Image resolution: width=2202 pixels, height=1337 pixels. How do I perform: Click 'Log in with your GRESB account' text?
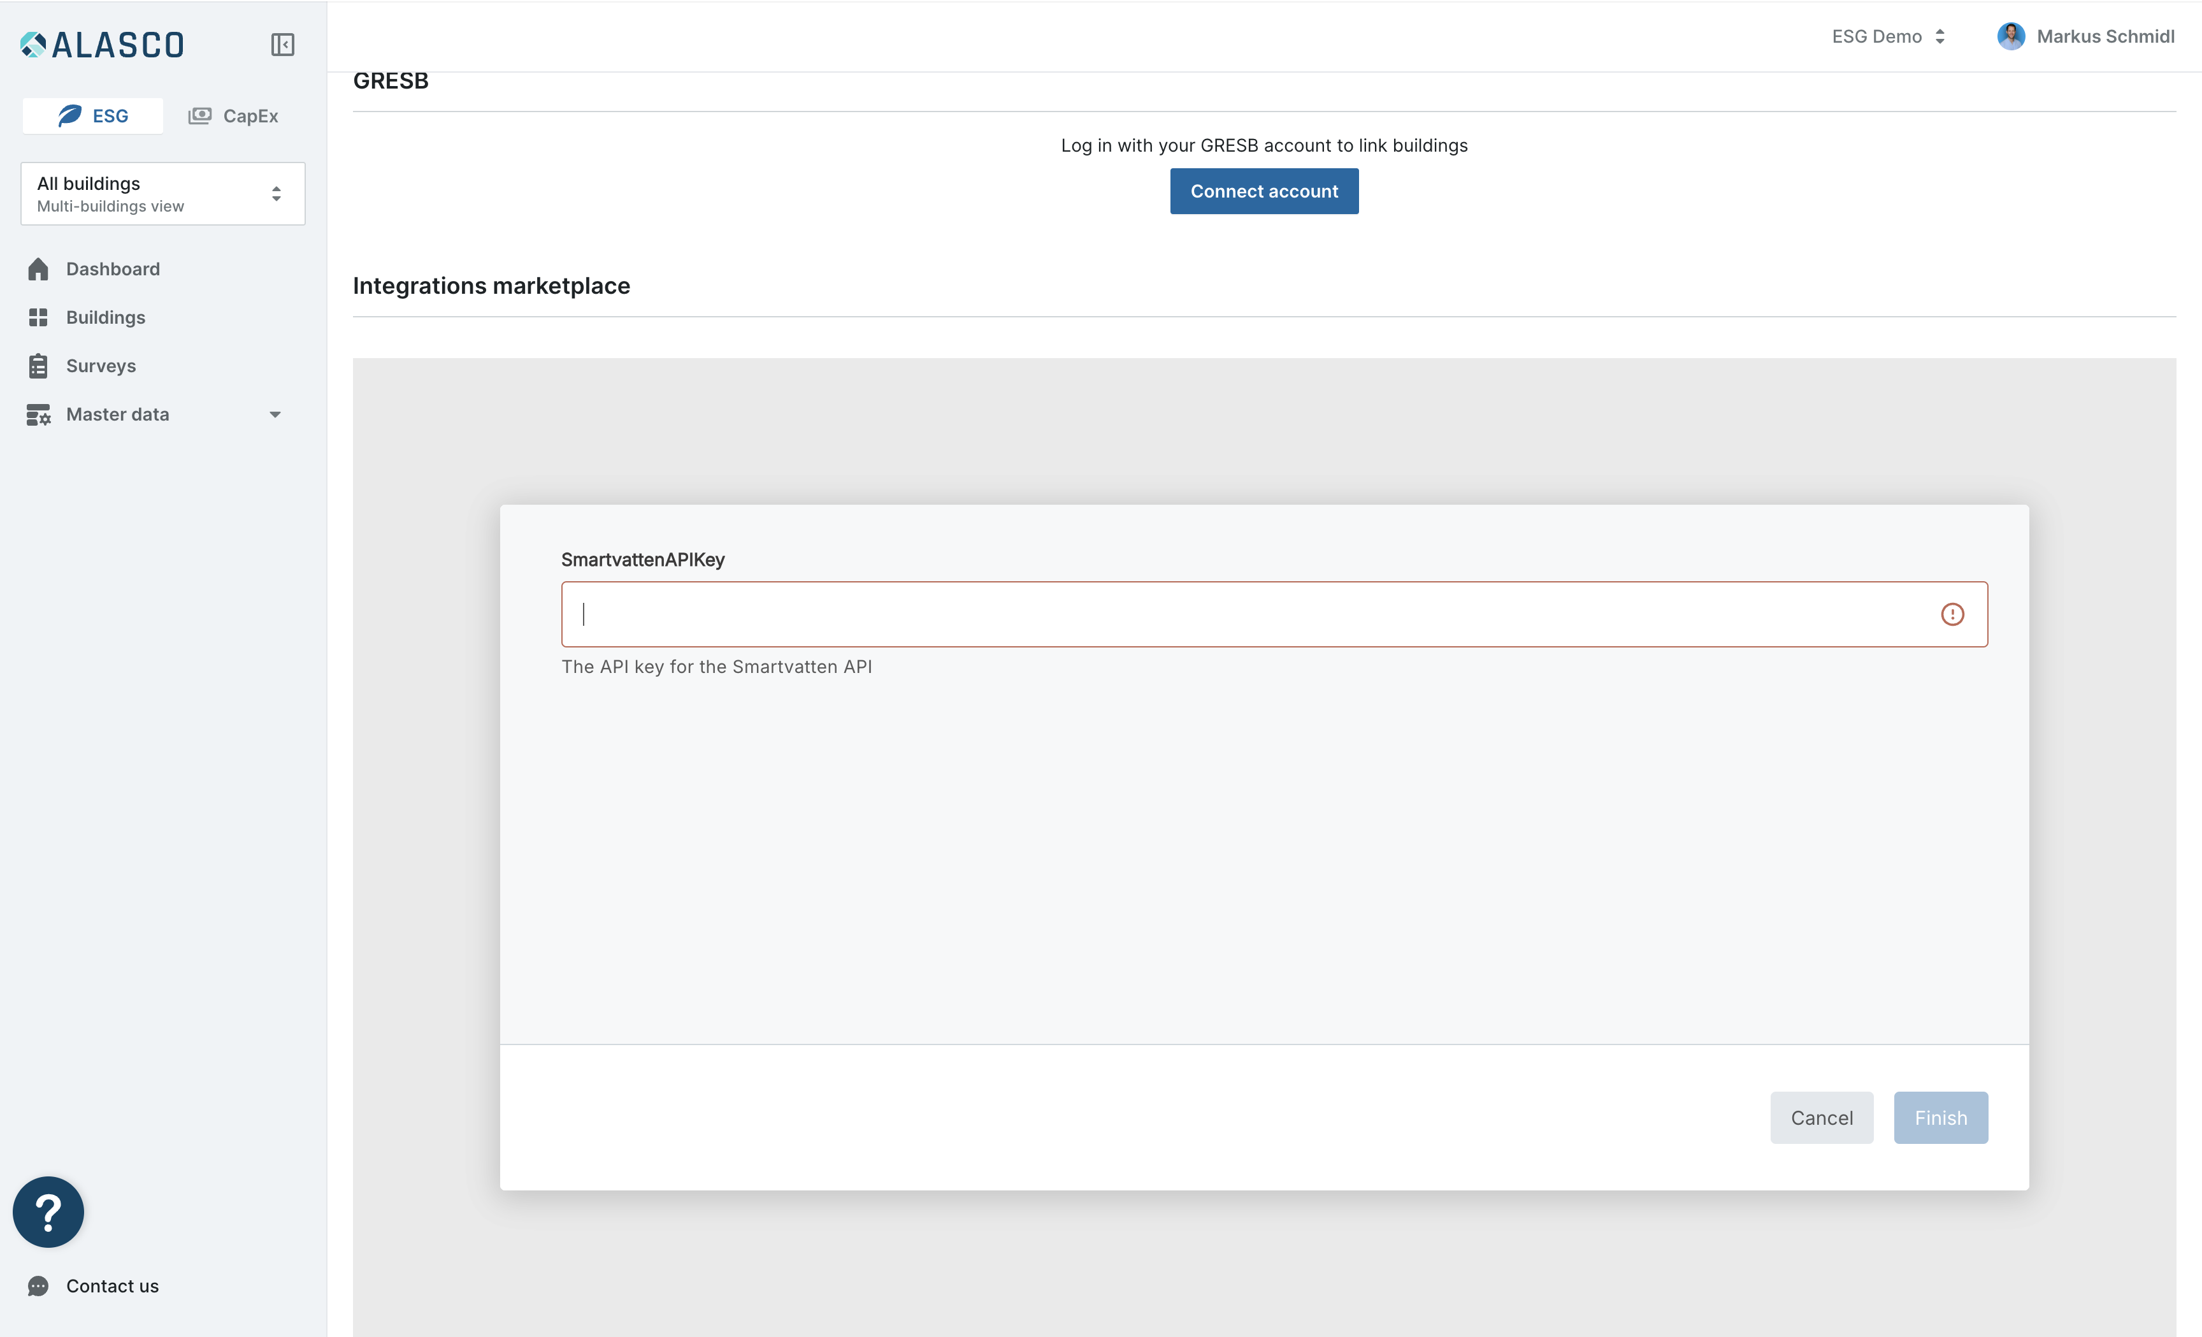pos(1263,146)
